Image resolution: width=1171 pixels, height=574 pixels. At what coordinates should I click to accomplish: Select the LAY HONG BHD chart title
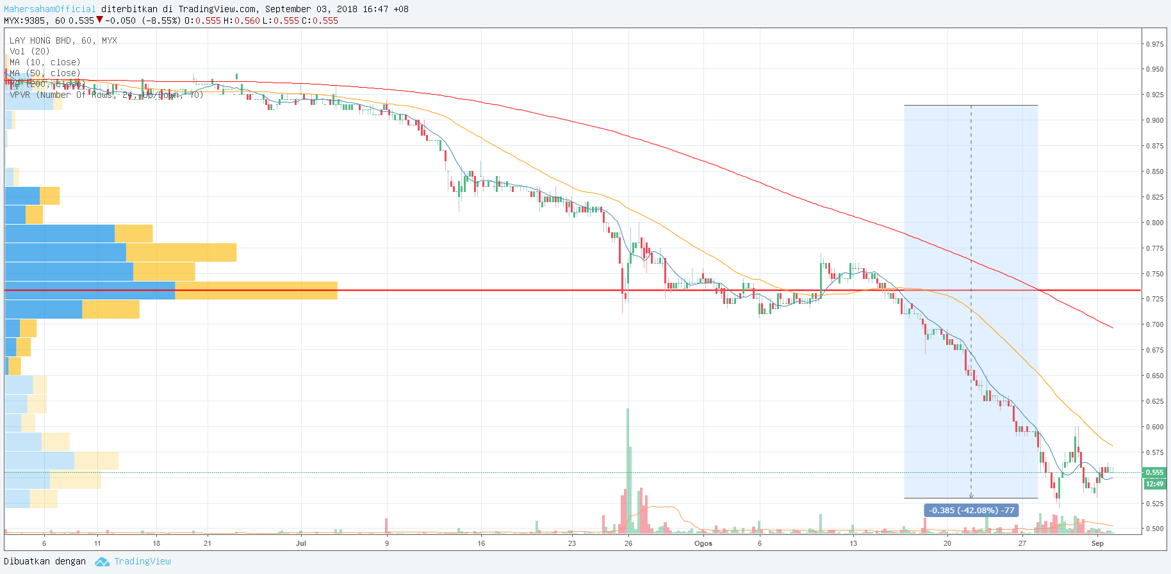(x=63, y=40)
